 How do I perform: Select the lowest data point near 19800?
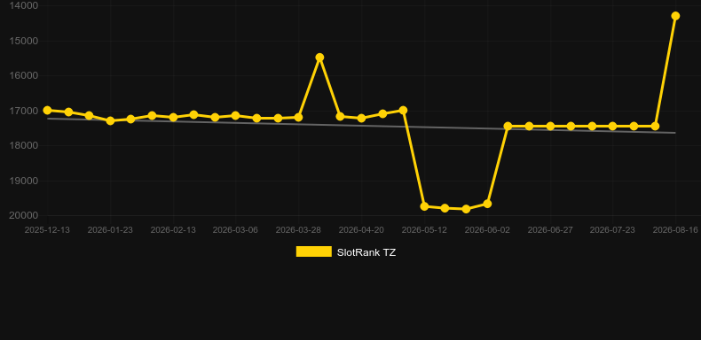[x=466, y=209]
